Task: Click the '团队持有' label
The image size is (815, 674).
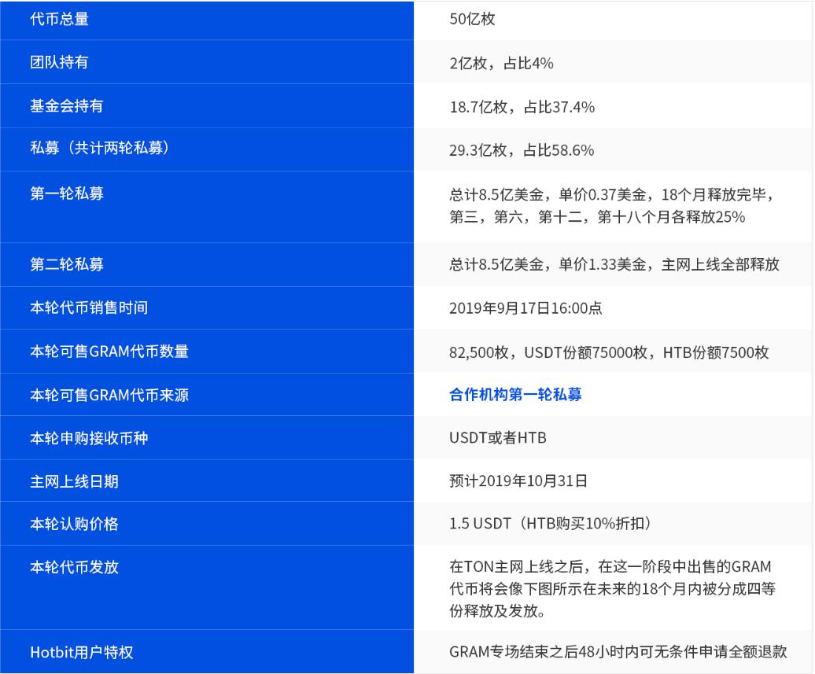Action: click(x=59, y=62)
